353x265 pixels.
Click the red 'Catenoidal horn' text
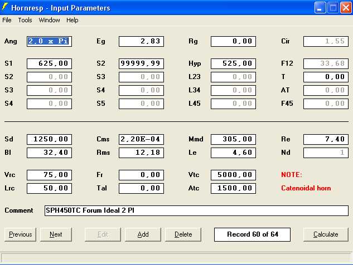pos(306,188)
